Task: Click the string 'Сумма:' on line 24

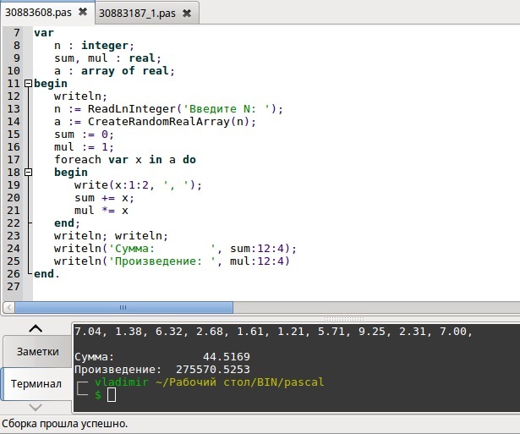Action: click(x=131, y=249)
